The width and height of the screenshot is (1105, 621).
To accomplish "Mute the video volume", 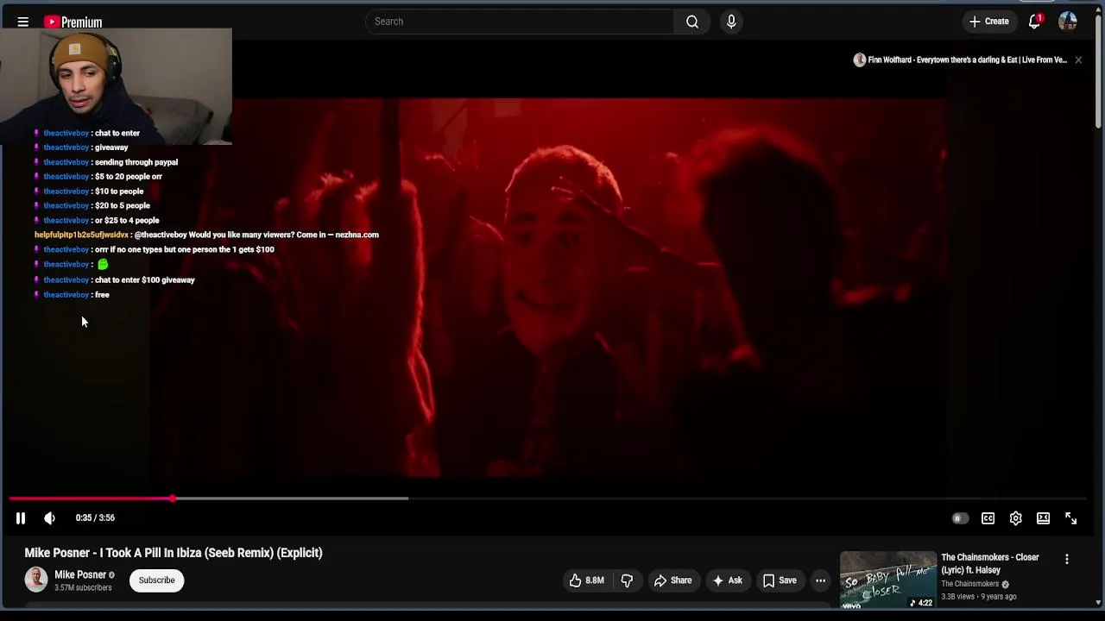I will (x=49, y=517).
